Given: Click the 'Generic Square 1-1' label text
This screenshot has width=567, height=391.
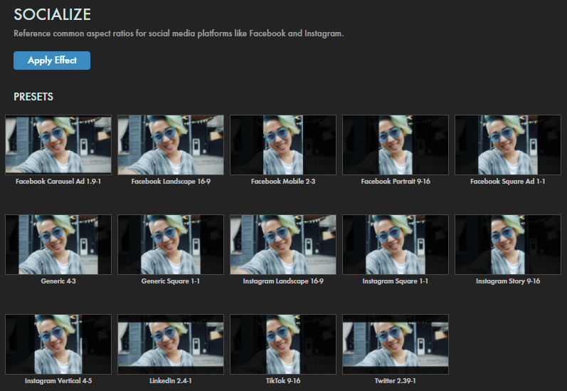Looking at the screenshot, I should (171, 281).
